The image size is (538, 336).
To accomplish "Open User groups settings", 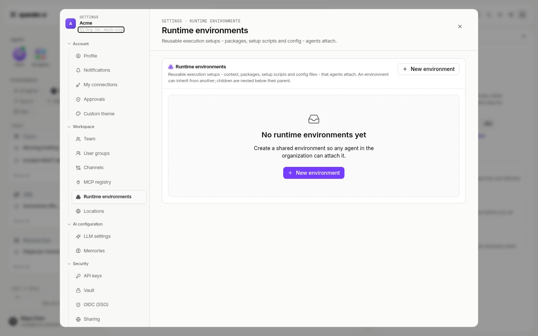I will pyautogui.click(x=109, y=153).
